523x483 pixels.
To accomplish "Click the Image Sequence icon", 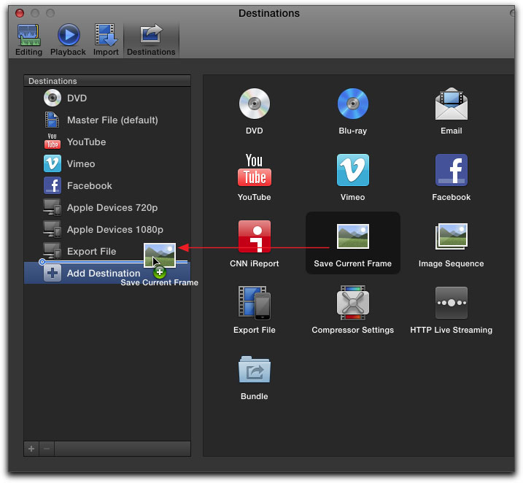I will click(x=452, y=236).
